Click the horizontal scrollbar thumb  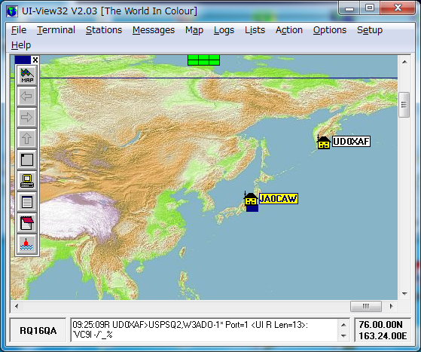(366, 306)
